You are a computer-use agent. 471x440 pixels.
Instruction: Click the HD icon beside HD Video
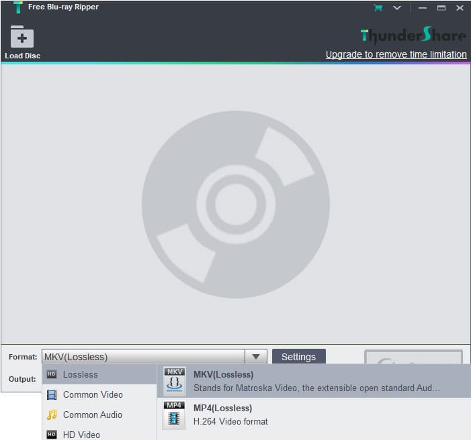pyautogui.click(x=52, y=435)
